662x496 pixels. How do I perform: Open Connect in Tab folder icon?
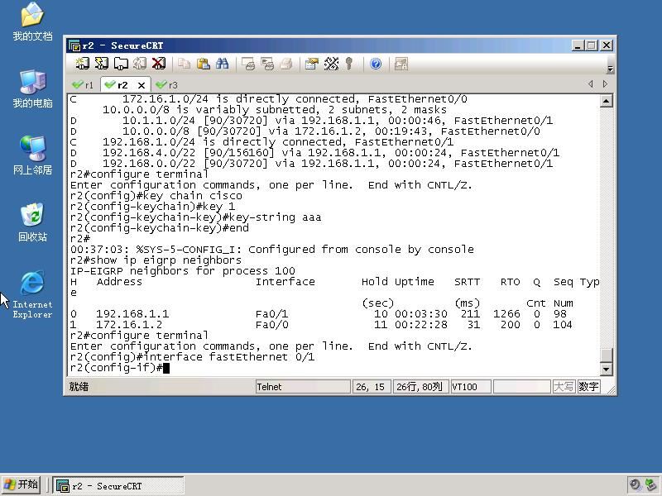(121, 64)
